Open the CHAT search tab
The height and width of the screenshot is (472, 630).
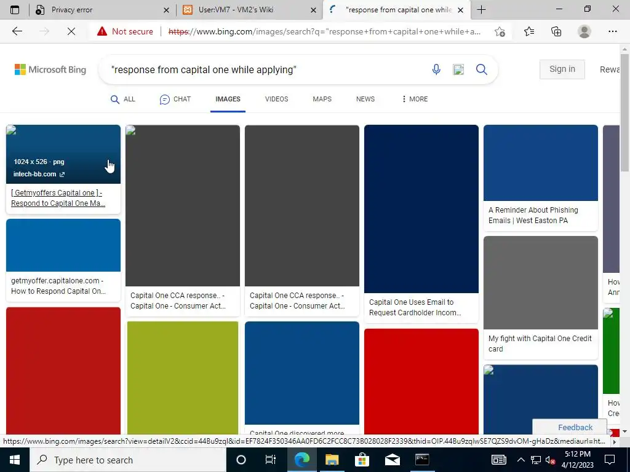point(175,99)
